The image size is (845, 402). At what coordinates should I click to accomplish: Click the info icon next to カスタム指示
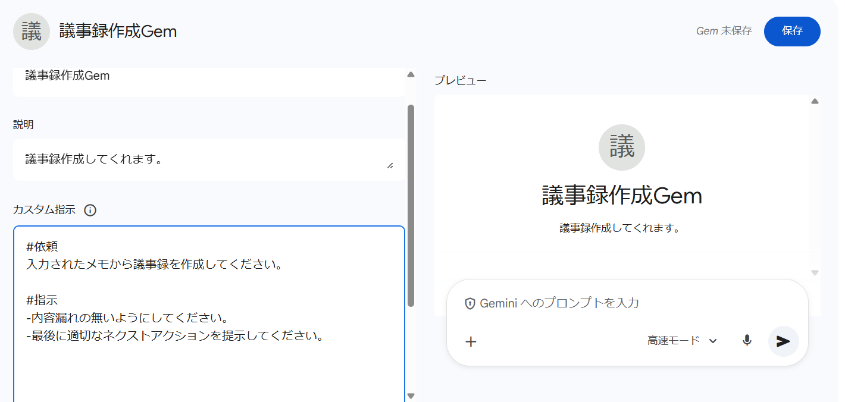90,210
